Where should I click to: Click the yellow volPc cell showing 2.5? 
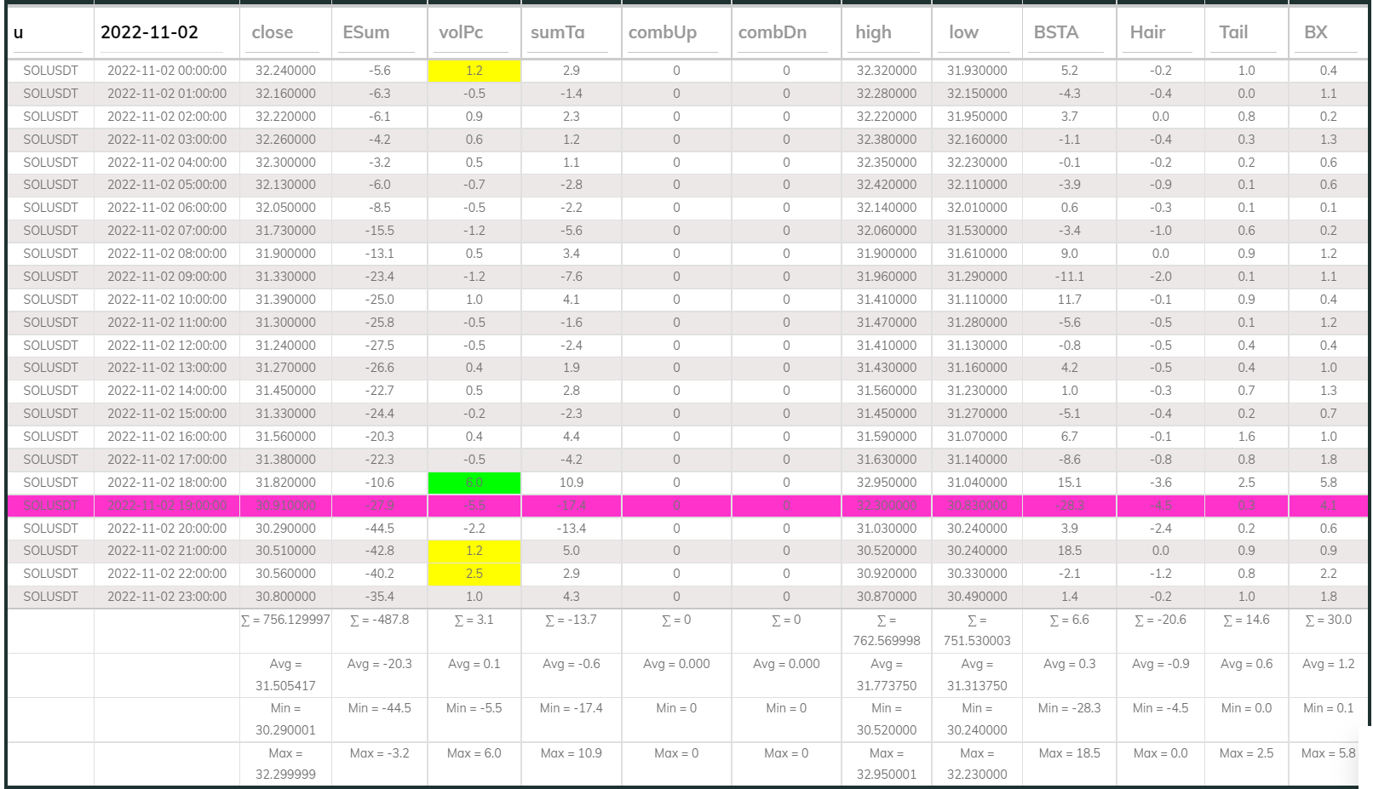click(474, 573)
